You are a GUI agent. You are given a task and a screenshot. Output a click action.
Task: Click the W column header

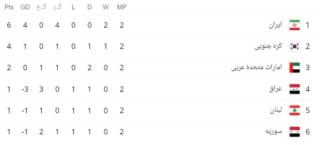[x=105, y=7]
